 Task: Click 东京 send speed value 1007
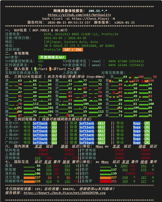124,166
